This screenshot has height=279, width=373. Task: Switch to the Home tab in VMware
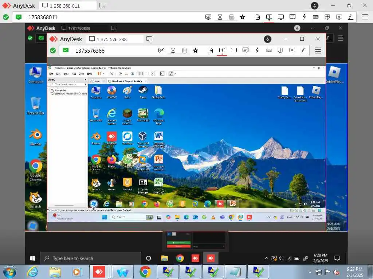coord(97,81)
